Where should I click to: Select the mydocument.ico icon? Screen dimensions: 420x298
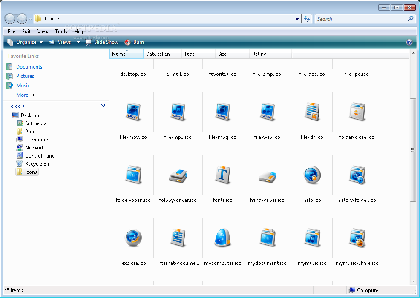(268, 238)
